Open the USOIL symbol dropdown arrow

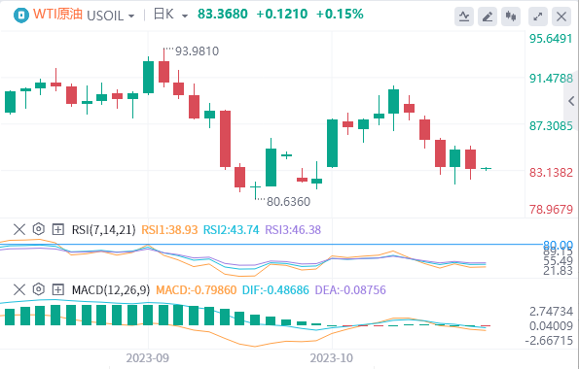pos(131,17)
